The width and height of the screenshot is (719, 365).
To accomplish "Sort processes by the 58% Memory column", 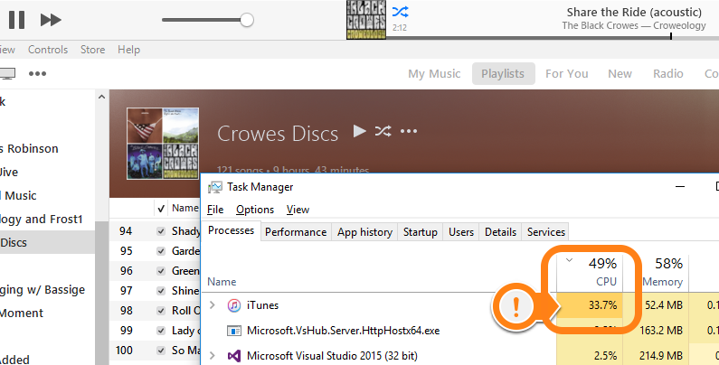I will pyautogui.click(x=657, y=272).
